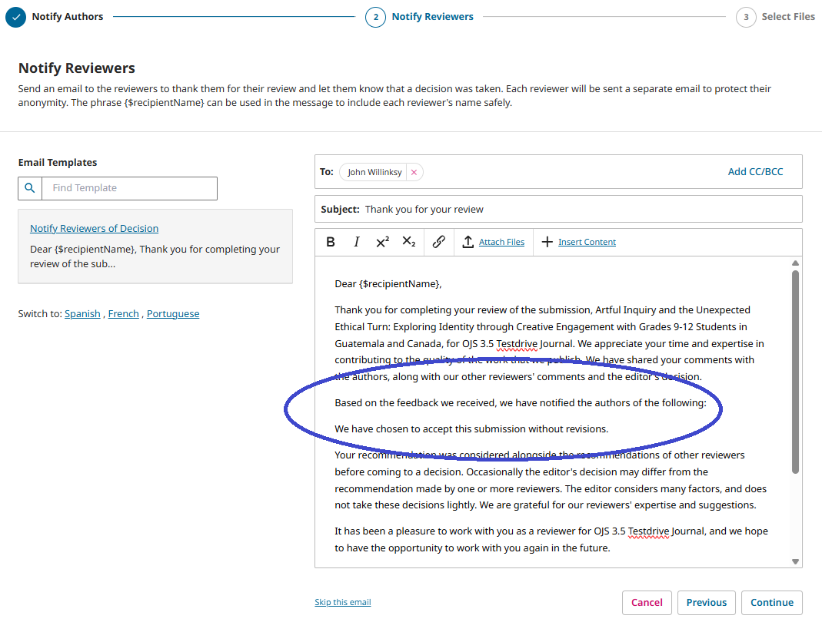Viewport: 822px width, 622px height.
Task: Click the search magnifier icon for templates
Action: (x=30, y=188)
